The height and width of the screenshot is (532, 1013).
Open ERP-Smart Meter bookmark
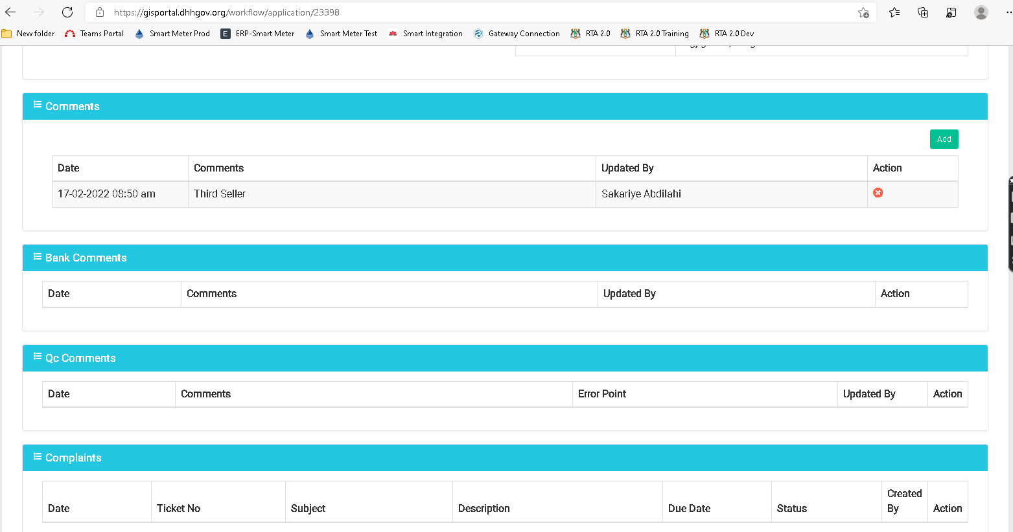tap(257, 34)
